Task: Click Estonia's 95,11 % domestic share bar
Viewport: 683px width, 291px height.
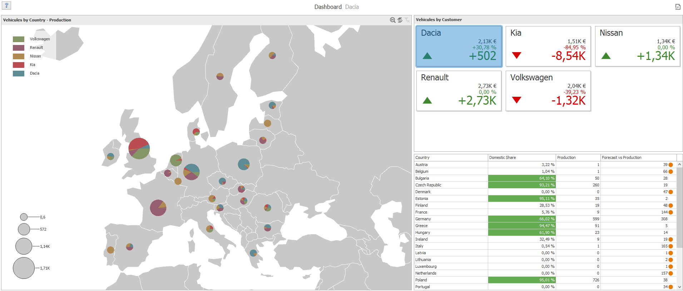Action: 522,199
